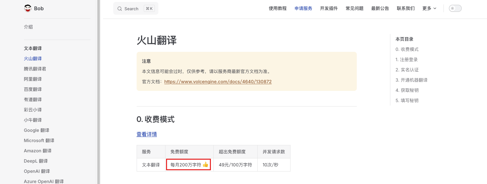Select 阿里翻译 in the sidebar

click(x=33, y=79)
